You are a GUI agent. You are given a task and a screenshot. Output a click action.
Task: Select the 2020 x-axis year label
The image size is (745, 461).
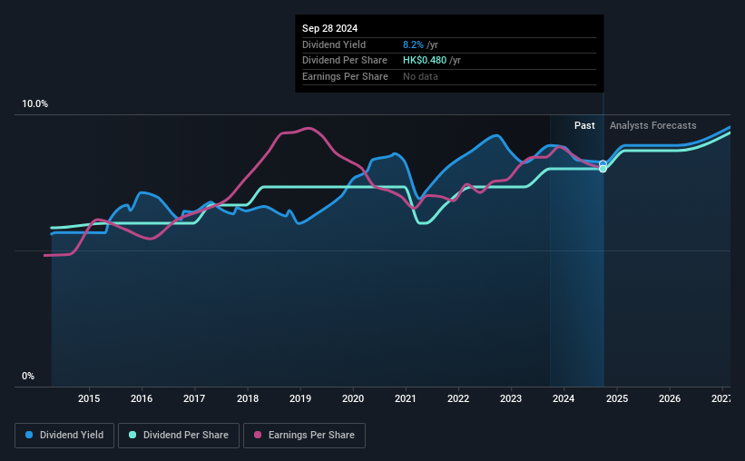coord(353,398)
